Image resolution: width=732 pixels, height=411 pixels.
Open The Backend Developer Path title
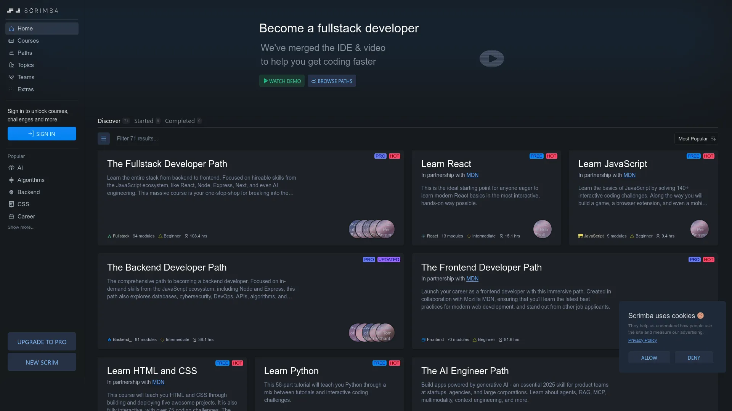(x=167, y=267)
